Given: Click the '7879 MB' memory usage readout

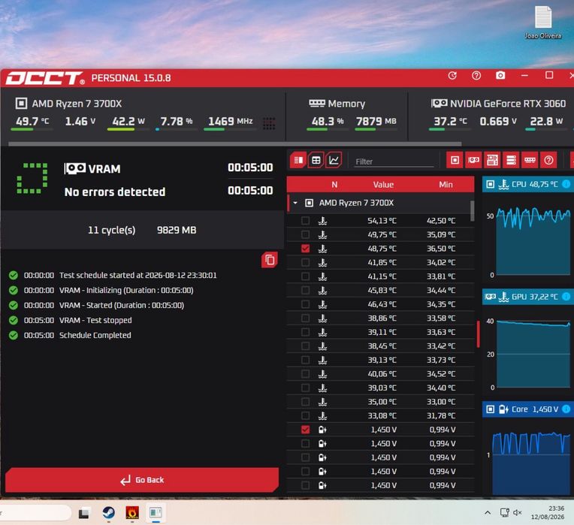Looking at the screenshot, I should [x=376, y=121].
